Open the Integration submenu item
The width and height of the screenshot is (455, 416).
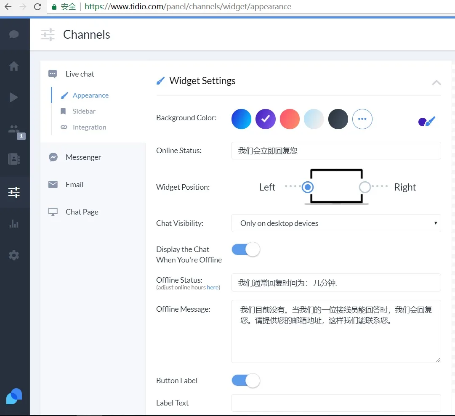click(89, 127)
